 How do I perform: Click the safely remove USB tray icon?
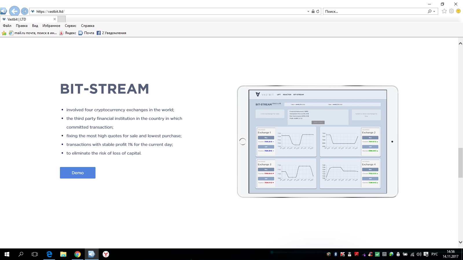pyautogui.click(x=398, y=254)
